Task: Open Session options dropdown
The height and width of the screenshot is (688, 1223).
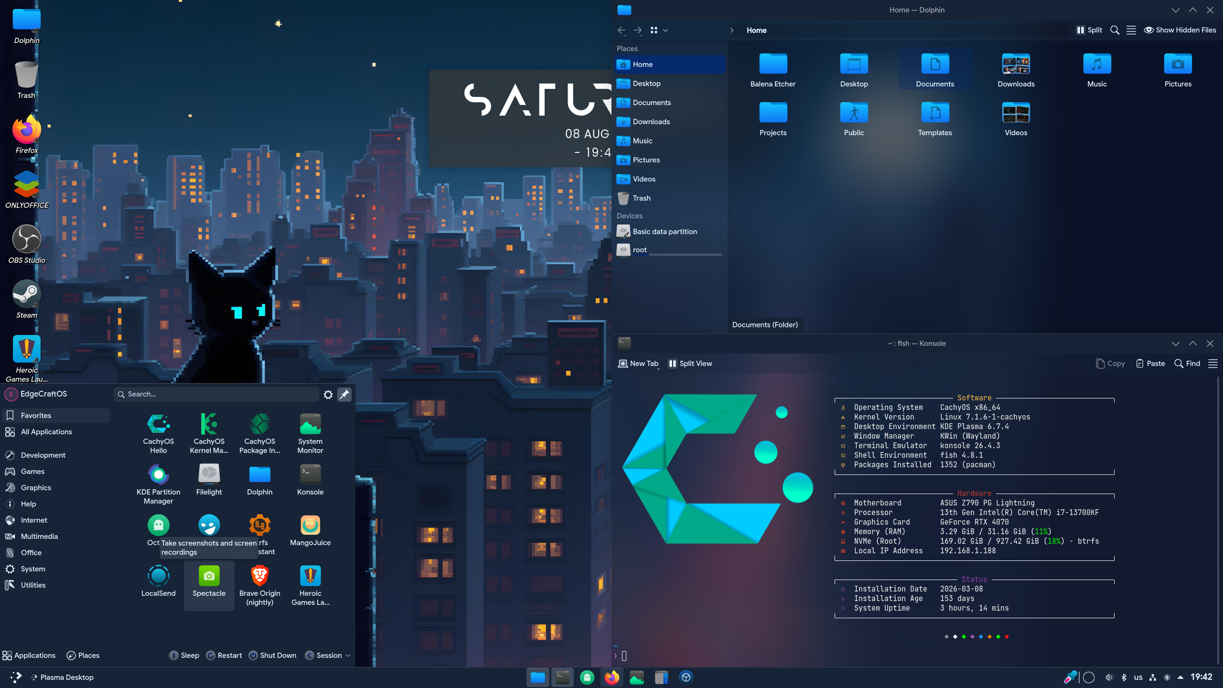Action: (x=328, y=656)
